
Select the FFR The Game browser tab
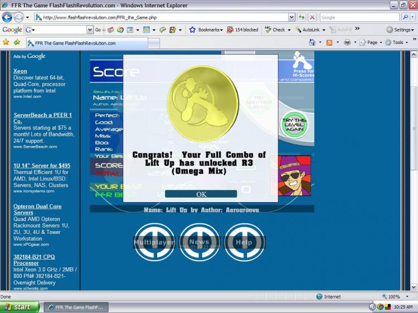click(x=87, y=43)
